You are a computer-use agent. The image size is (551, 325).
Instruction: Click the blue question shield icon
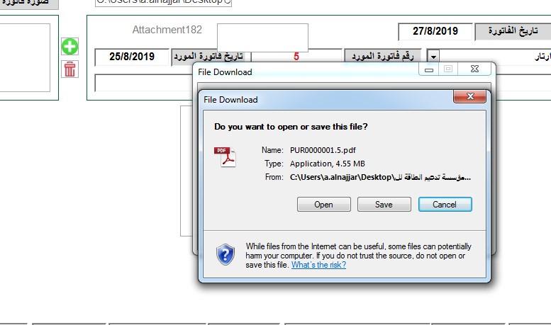[x=226, y=254]
